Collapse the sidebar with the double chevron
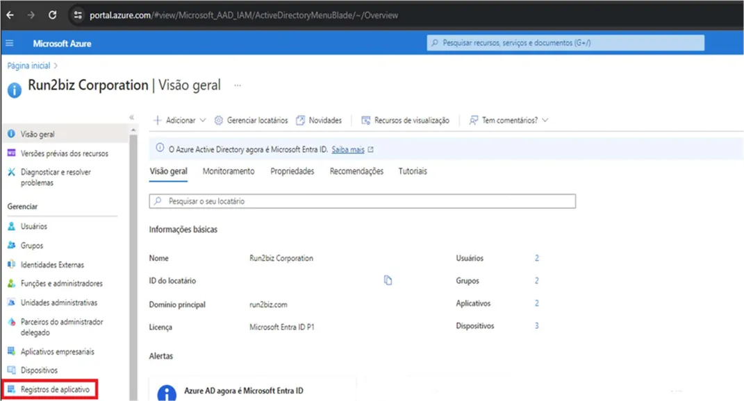 [x=132, y=117]
